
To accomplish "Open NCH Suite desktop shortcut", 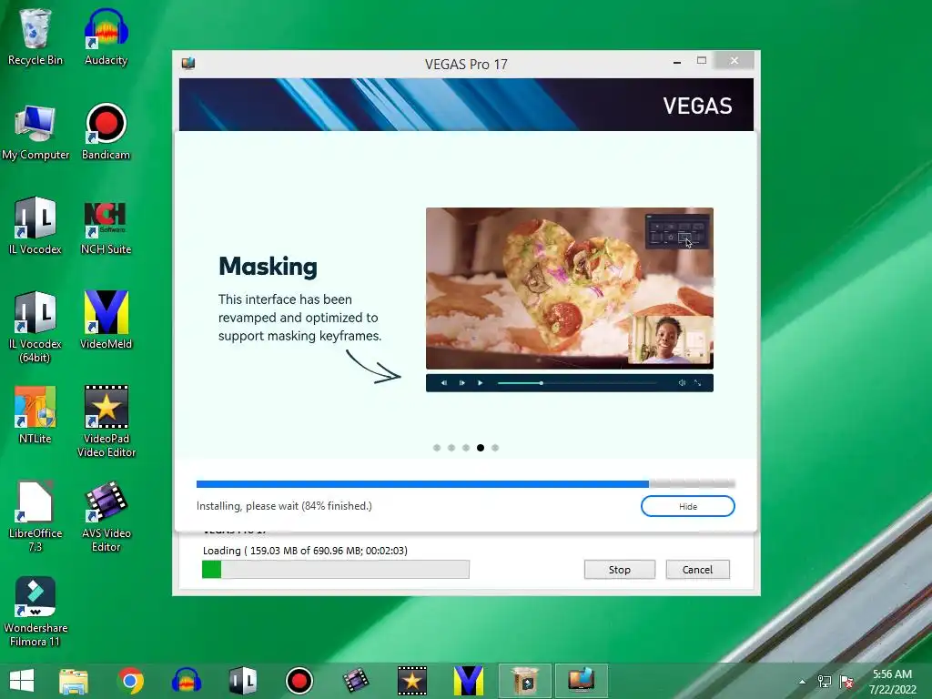I will [106, 227].
